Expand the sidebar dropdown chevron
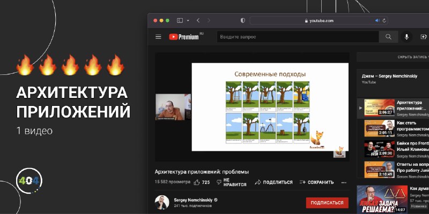Screen dimensions: 429x214 click(188, 20)
